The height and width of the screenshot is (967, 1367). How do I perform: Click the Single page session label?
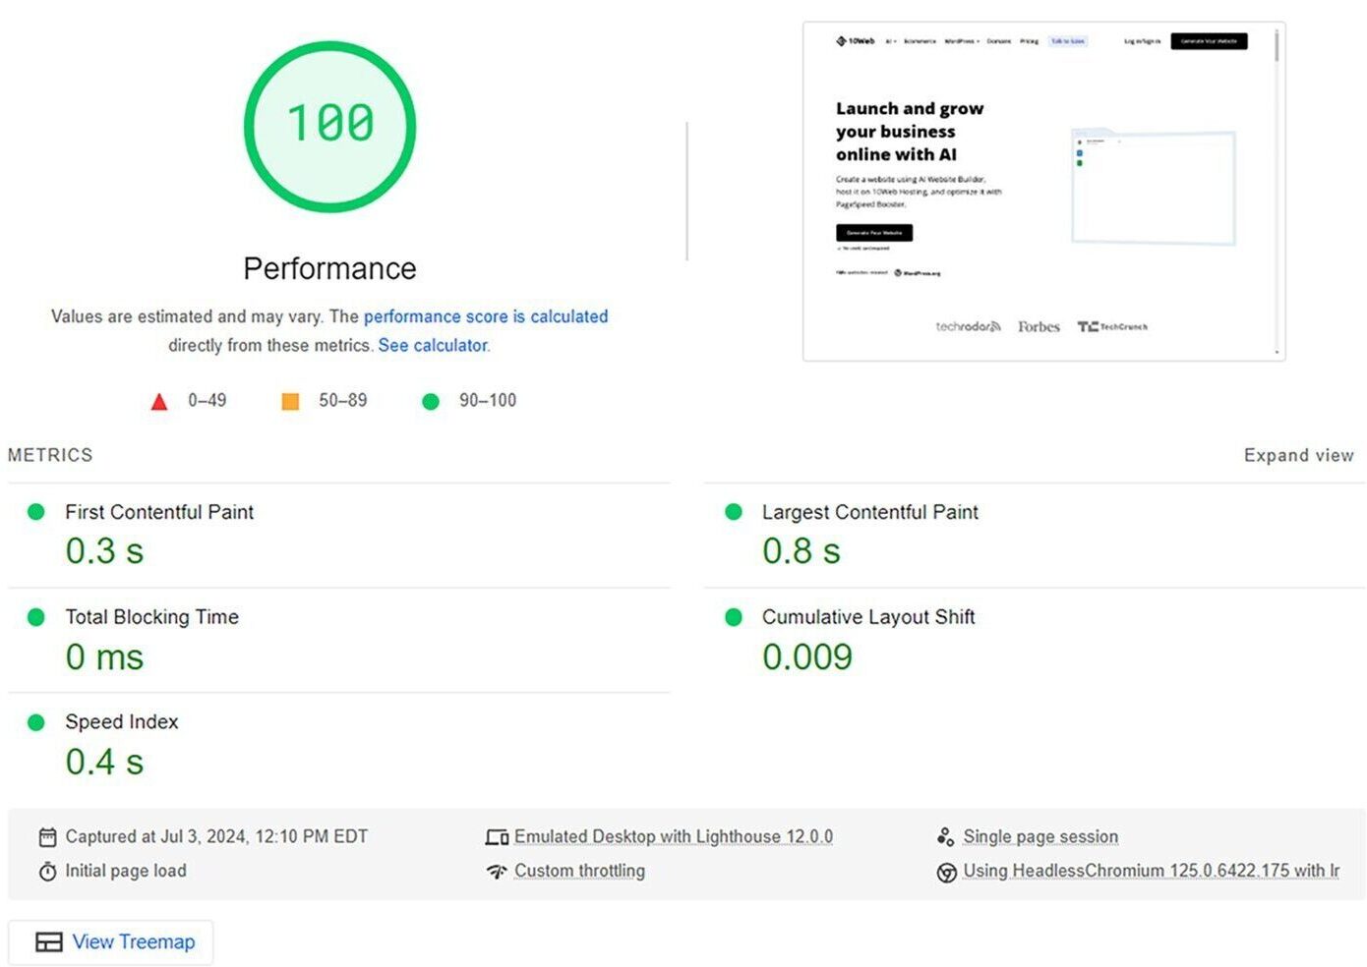pyautogui.click(x=1040, y=837)
